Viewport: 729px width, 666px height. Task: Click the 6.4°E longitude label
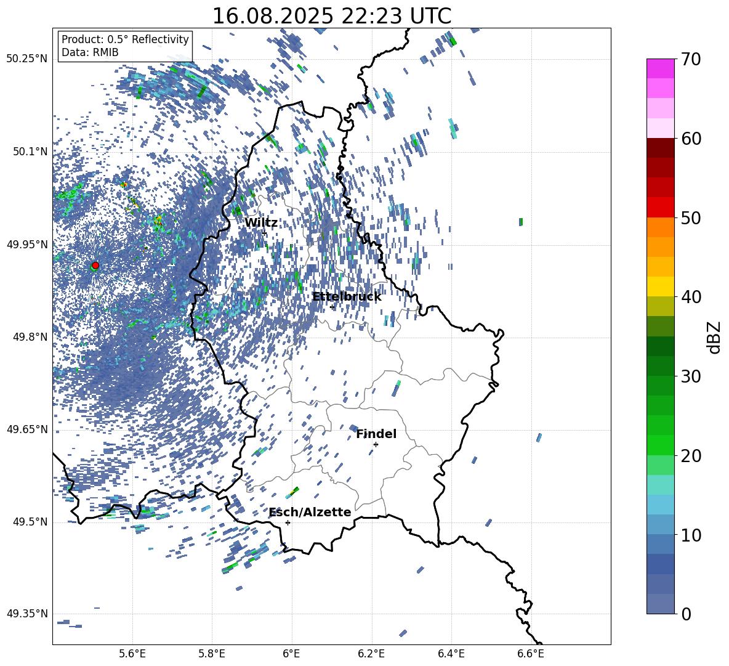pos(451,654)
